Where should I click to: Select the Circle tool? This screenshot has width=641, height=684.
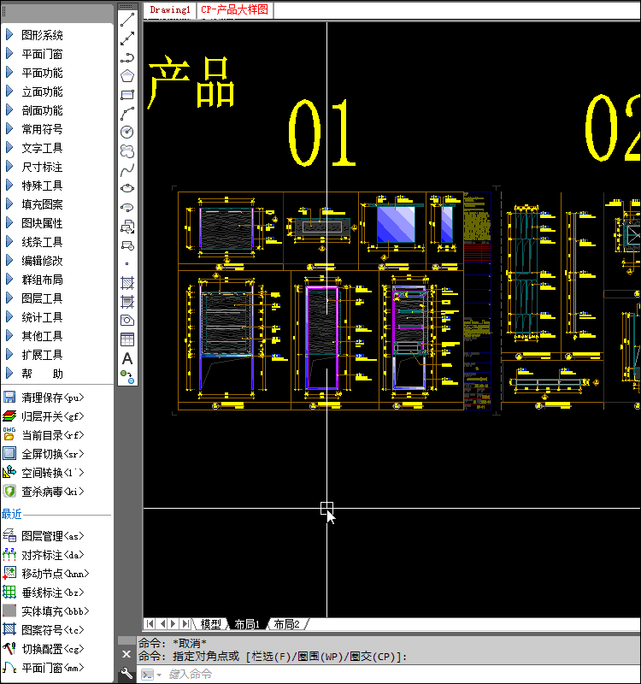click(x=127, y=133)
